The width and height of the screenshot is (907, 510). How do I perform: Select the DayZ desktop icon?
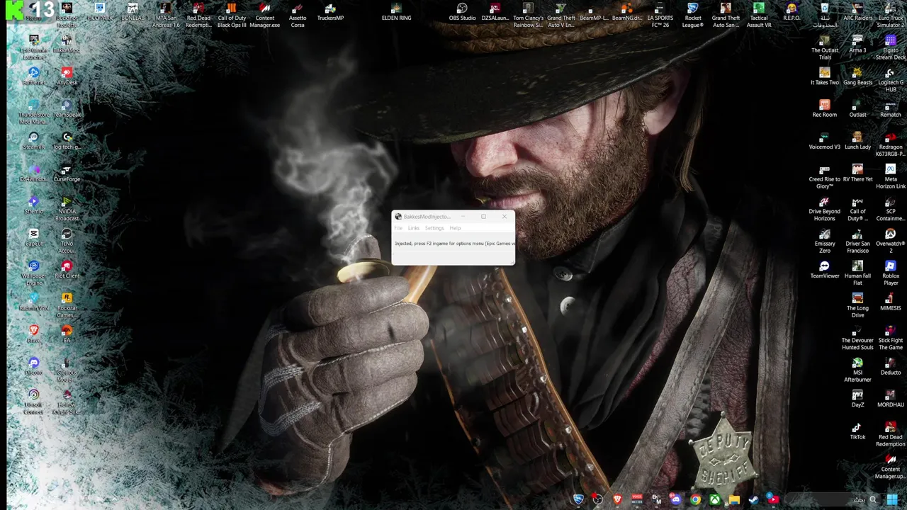858,398
